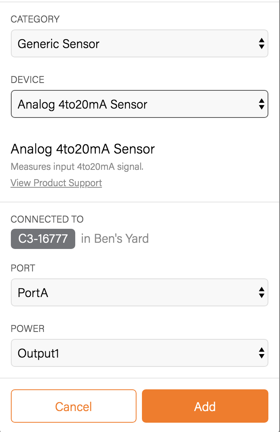The image size is (280, 432).
Task: Open the Power dropdown showing Output1
Action: pyautogui.click(x=132, y=353)
